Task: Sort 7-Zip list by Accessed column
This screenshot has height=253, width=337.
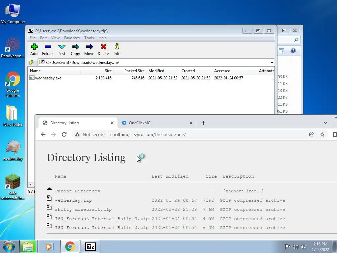Action: pyautogui.click(x=228, y=71)
